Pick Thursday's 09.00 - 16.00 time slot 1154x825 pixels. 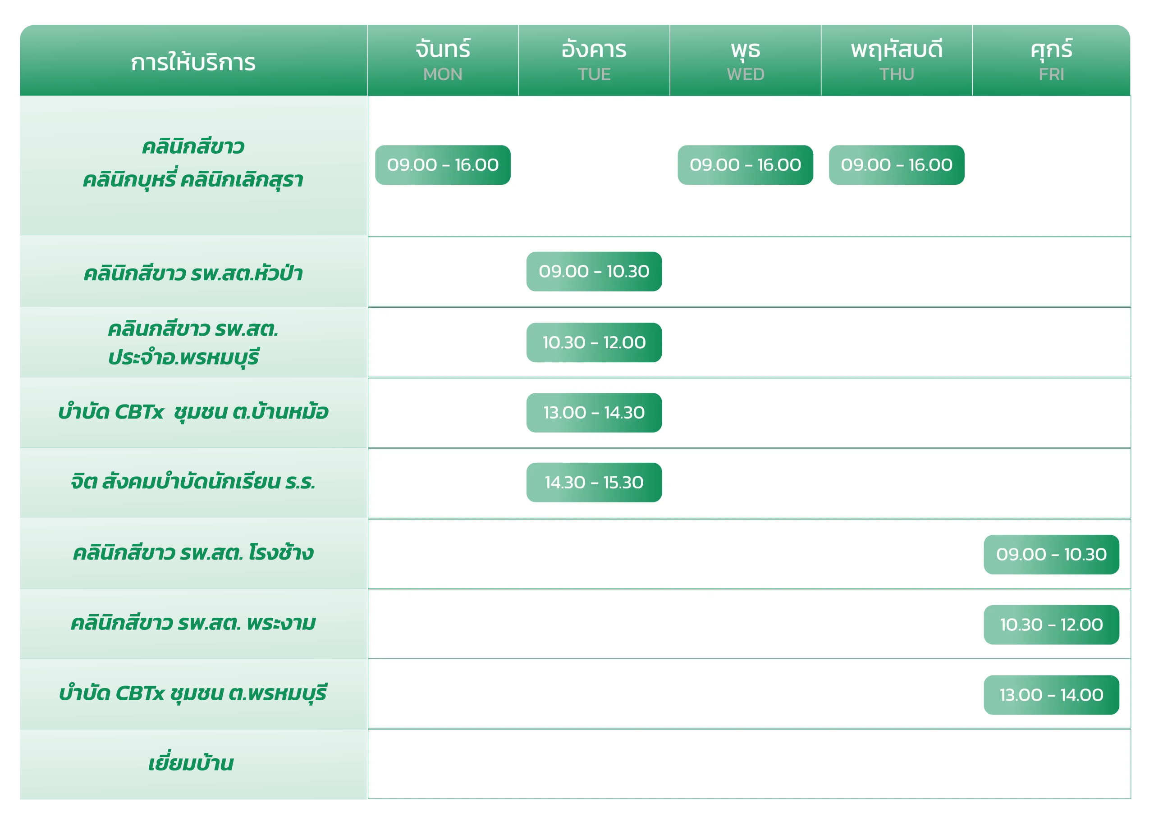coord(896,165)
